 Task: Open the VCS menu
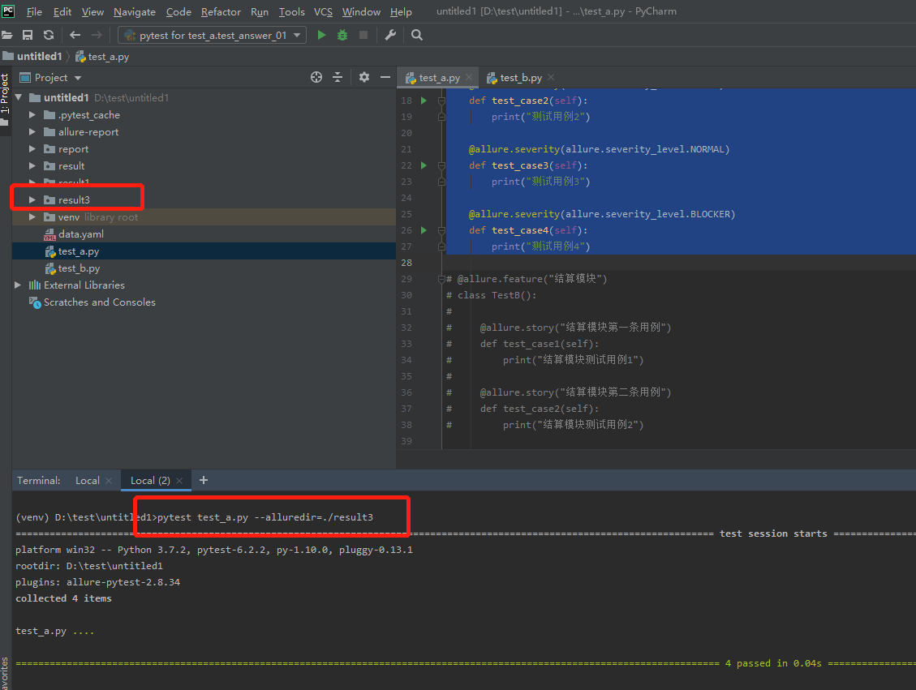323,11
